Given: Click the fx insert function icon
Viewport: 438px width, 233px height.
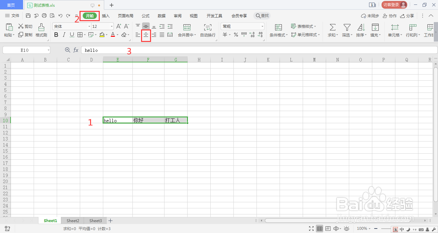Looking at the screenshot, I should (76, 50).
